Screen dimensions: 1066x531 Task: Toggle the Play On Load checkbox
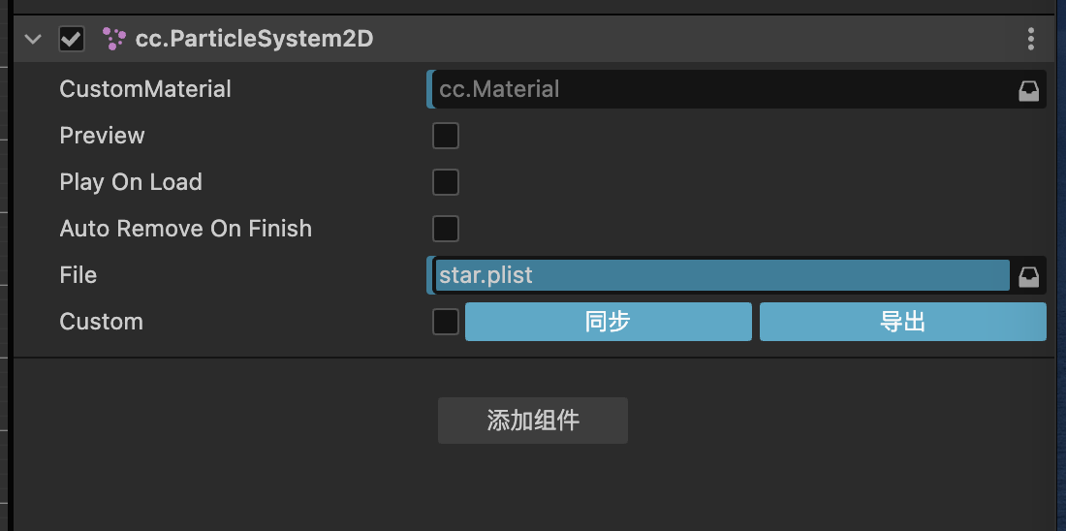(446, 182)
